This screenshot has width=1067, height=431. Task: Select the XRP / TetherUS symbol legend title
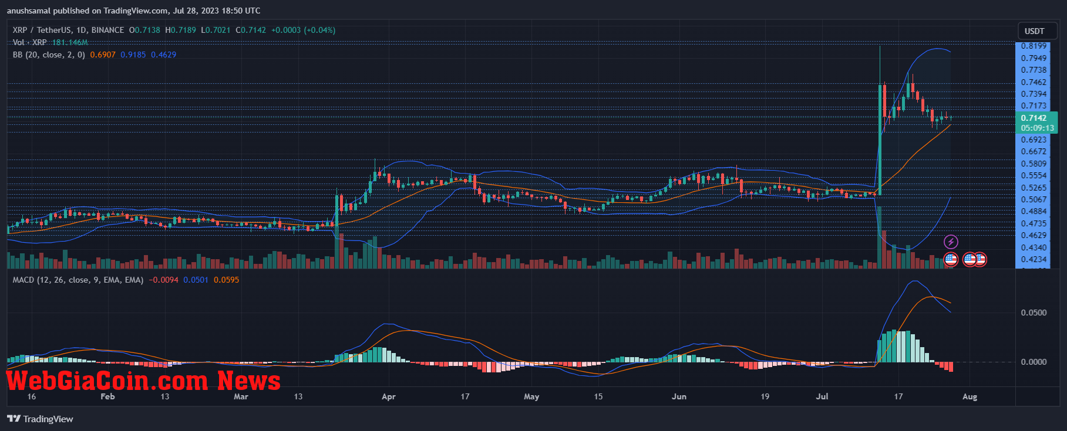pyautogui.click(x=68, y=30)
